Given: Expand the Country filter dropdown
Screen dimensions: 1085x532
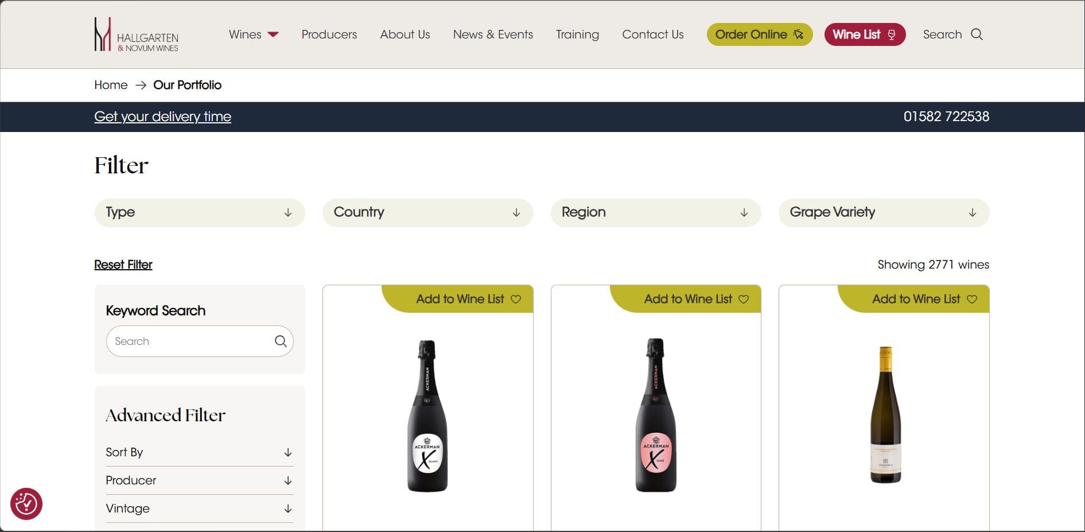Looking at the screenshot, I should pos(427,212).
